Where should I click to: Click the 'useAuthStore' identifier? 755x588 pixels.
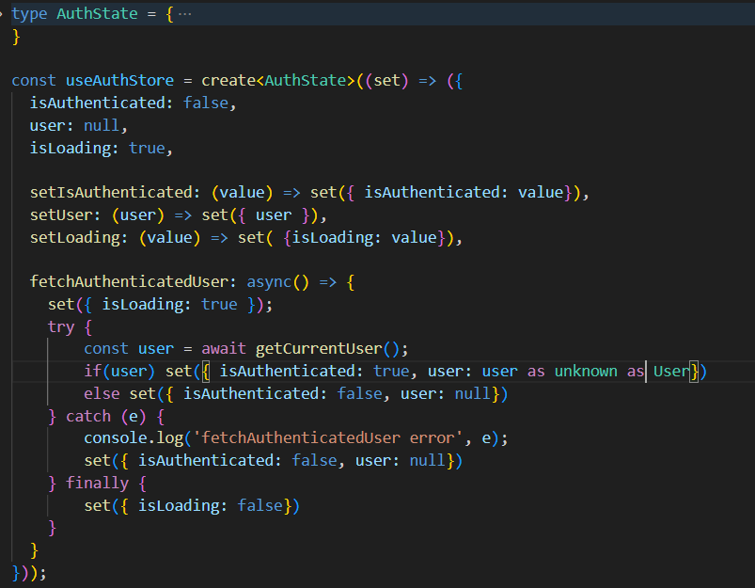pos(119,80)
